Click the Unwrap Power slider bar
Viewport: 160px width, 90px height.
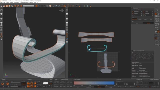pyautogui.click(x=15, y=83)
